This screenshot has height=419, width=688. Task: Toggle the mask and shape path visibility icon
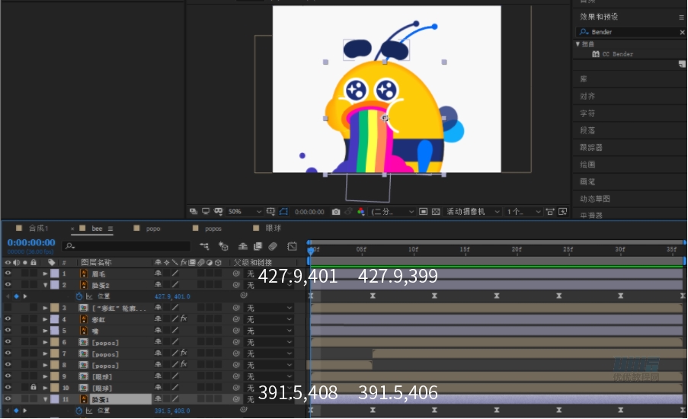pos(283,212)
